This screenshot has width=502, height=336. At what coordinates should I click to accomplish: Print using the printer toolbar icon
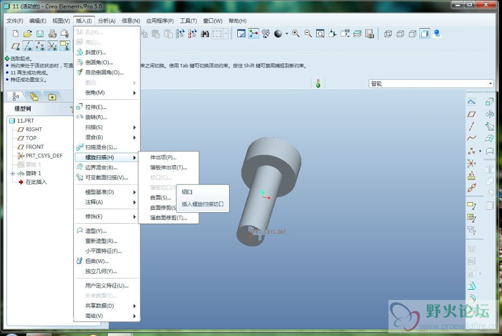(x=53, y=33)
